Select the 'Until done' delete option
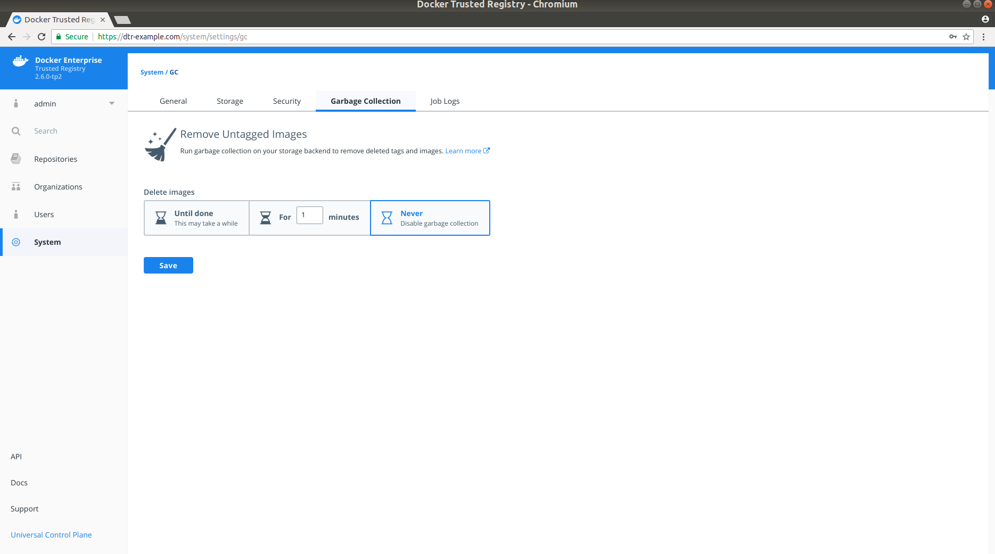Viewport: 995px width, 554px height. coord(196,218)
